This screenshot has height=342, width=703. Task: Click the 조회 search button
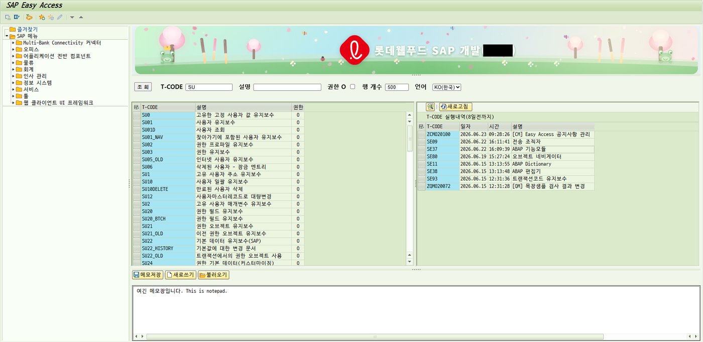(143, 87)
